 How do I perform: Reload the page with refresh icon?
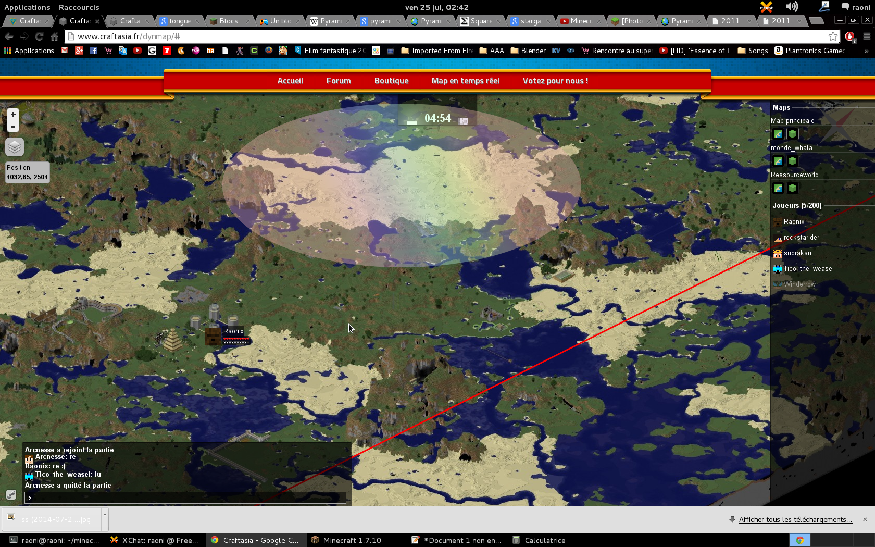(x=39, y=36)
